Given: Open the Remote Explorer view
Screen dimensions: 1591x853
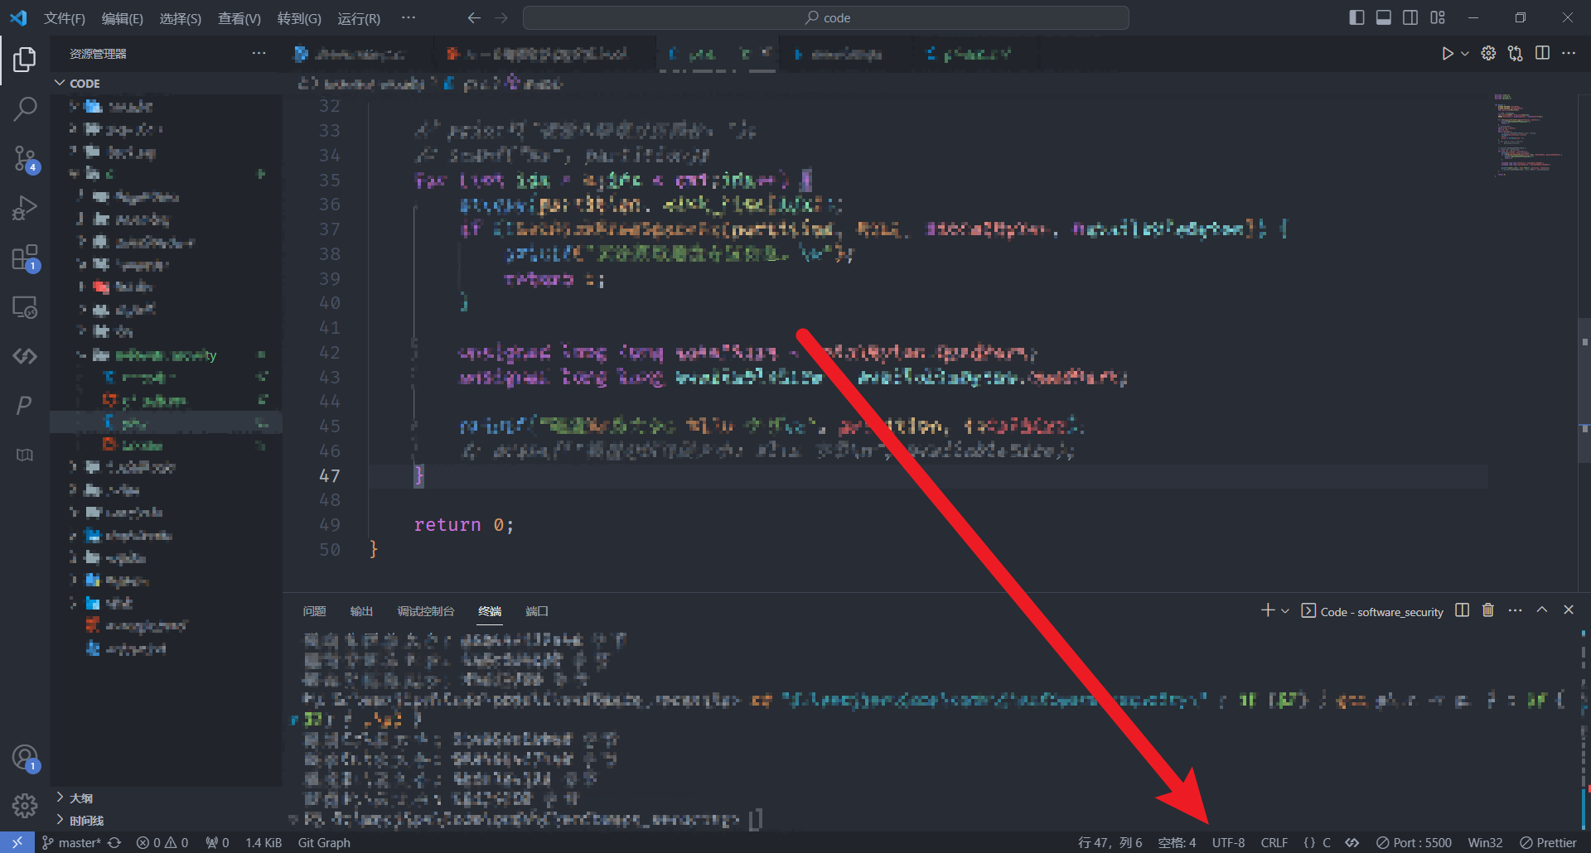Looking at the screenshot, I should [x=25, y=307].
